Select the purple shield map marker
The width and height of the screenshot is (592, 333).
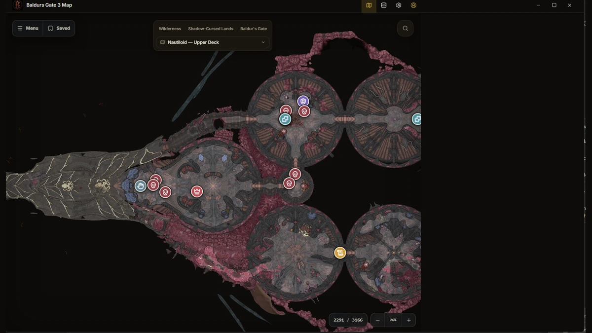[x=303, y=101]
